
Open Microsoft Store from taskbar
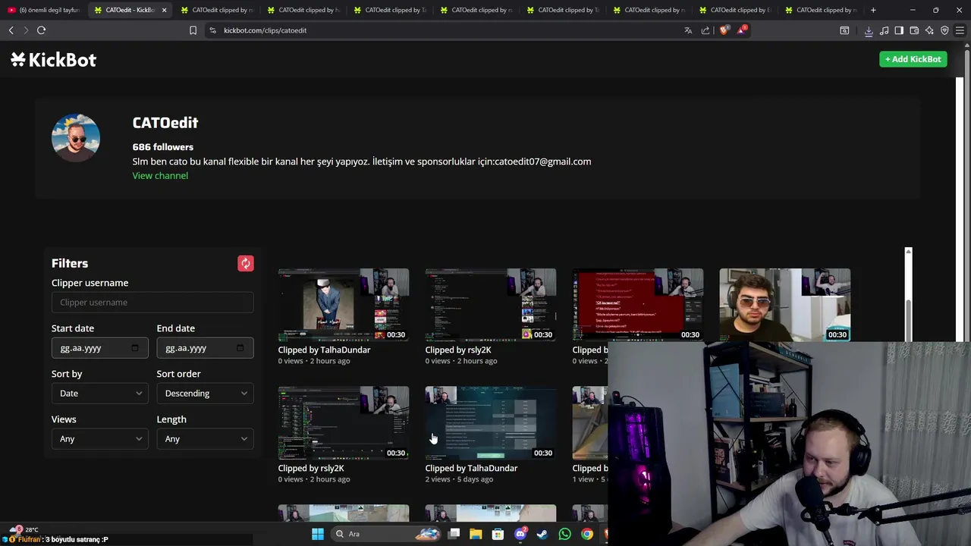pyautogui.click(x=498, y=534)
